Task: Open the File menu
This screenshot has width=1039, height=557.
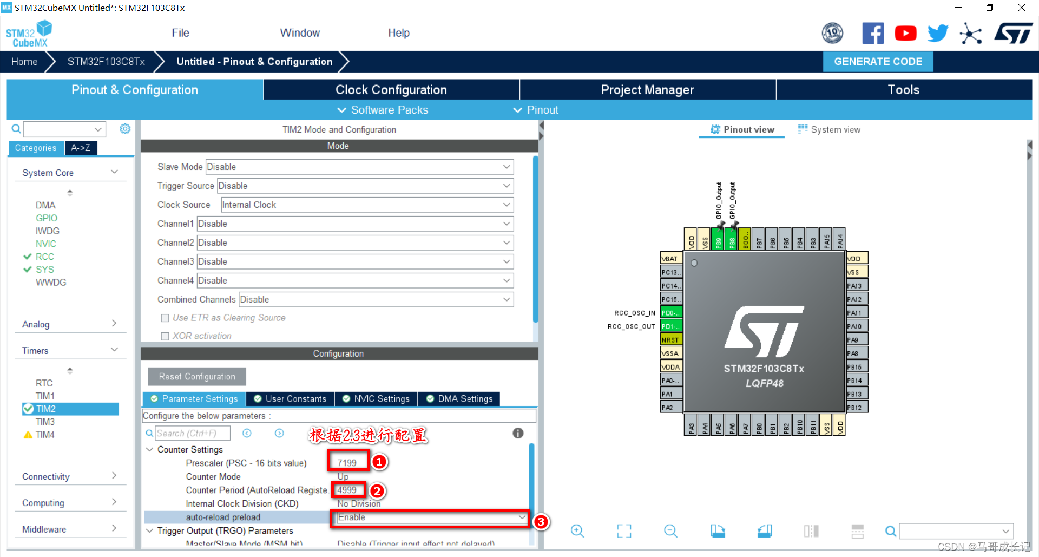Action: 180,33
